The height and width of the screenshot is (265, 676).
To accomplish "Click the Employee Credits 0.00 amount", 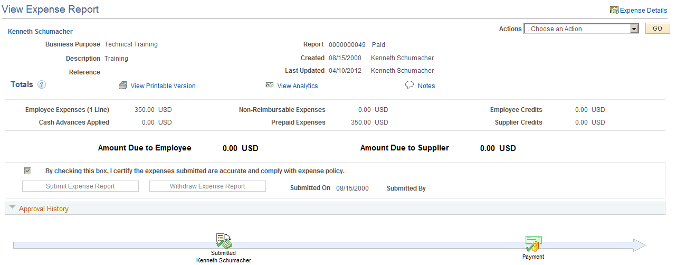I will (582, 110).
